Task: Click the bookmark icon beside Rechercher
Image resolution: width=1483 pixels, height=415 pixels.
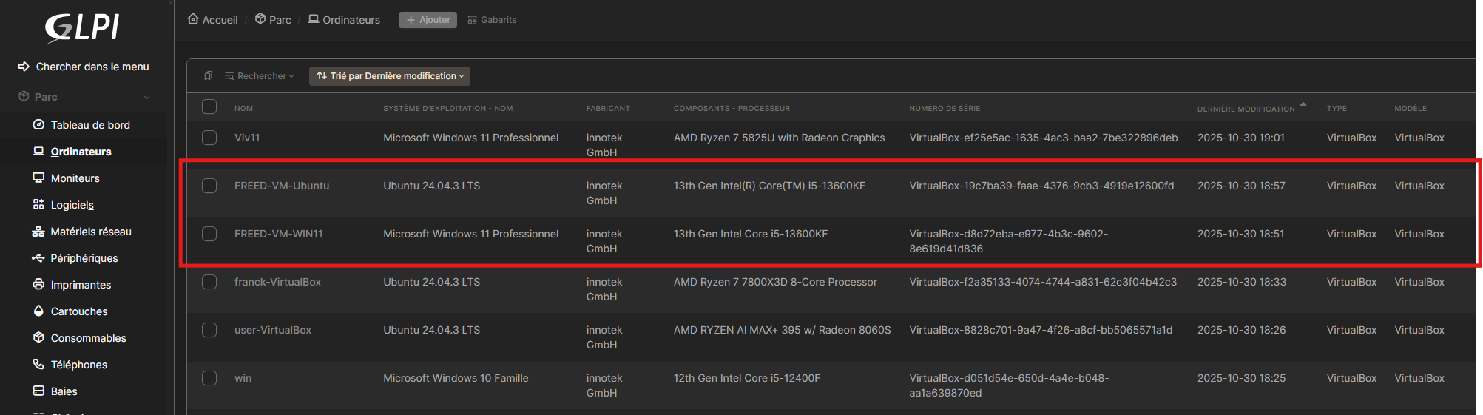Action: [x=209, y=75]
